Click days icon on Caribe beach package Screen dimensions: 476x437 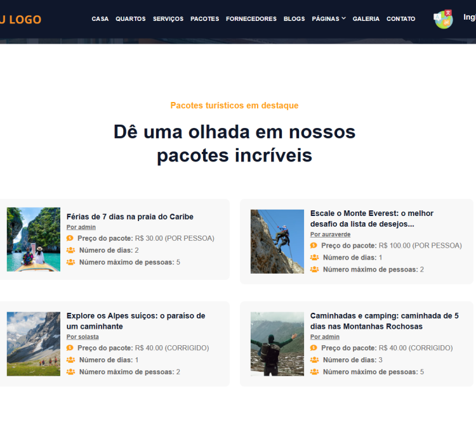pyautogui.click(x=70, y=250)
